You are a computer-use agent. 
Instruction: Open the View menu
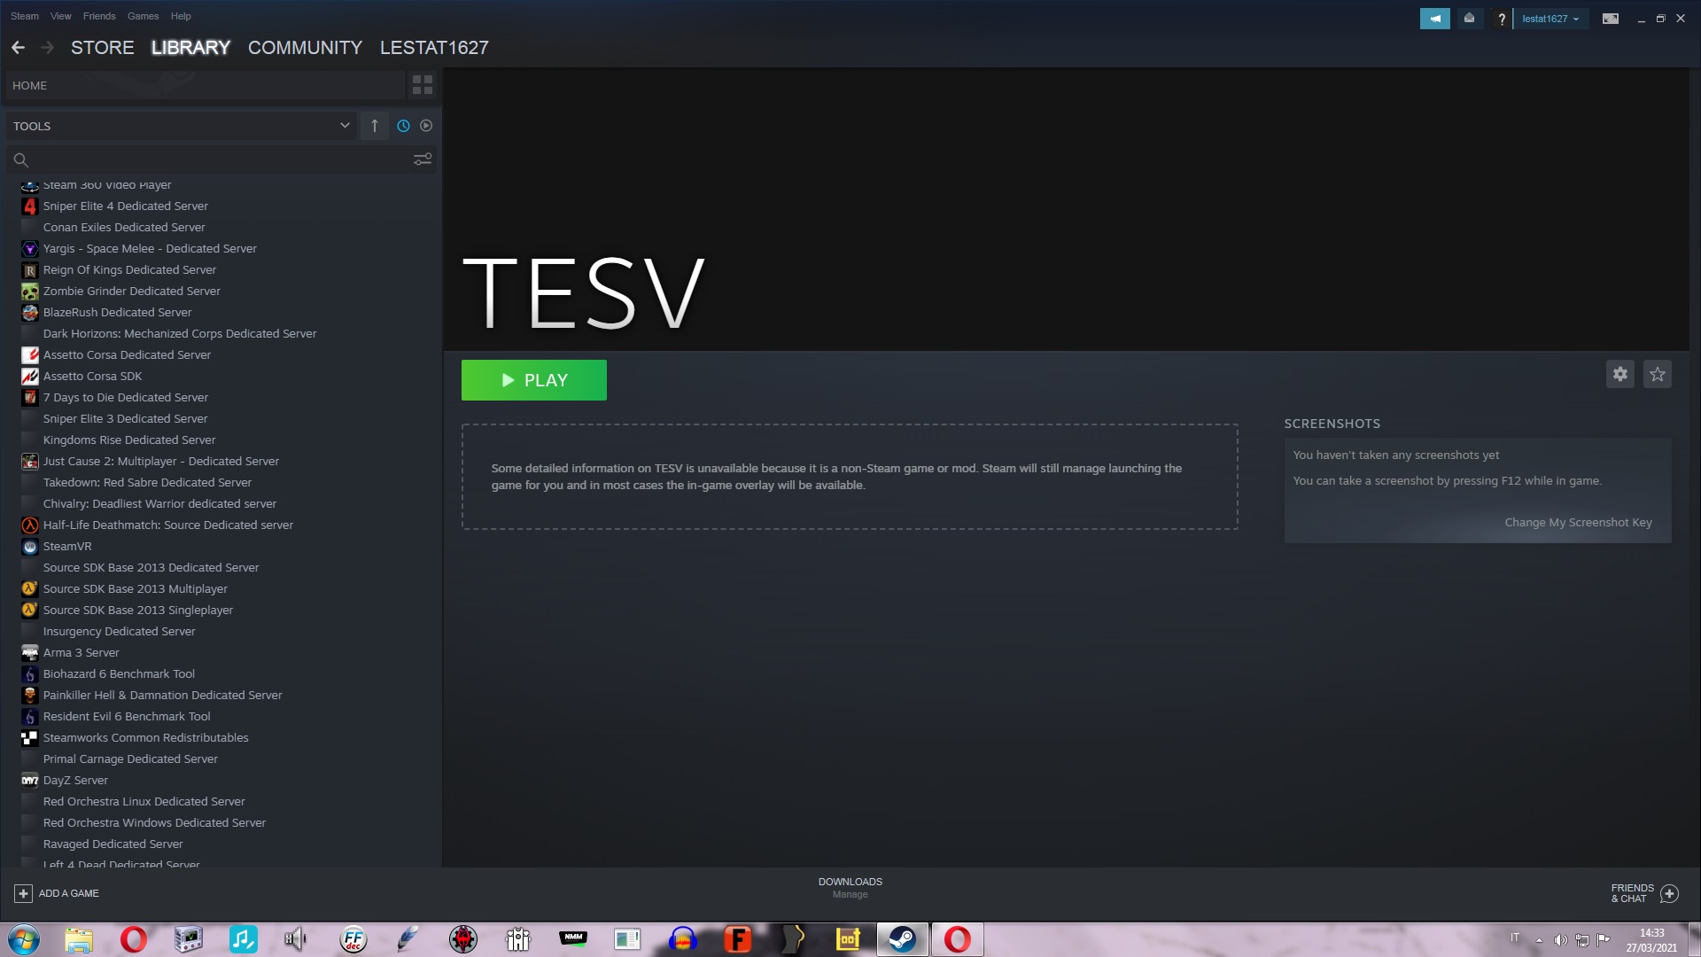coord(61,16)
